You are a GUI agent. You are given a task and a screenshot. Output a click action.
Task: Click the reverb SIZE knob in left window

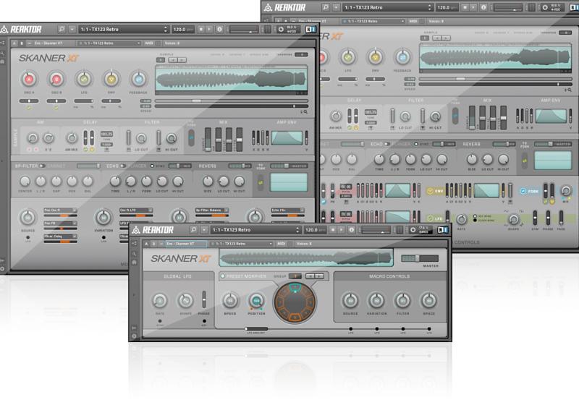click(x=208, y=181)
